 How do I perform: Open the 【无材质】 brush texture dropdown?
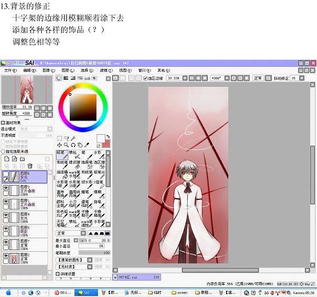point(90,267)
